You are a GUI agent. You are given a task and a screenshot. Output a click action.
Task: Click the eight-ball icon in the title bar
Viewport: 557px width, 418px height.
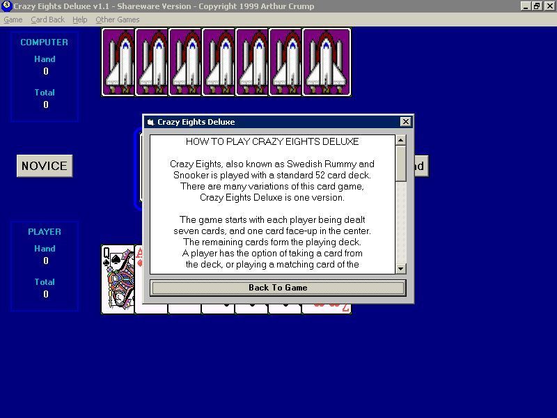[6, 6]
